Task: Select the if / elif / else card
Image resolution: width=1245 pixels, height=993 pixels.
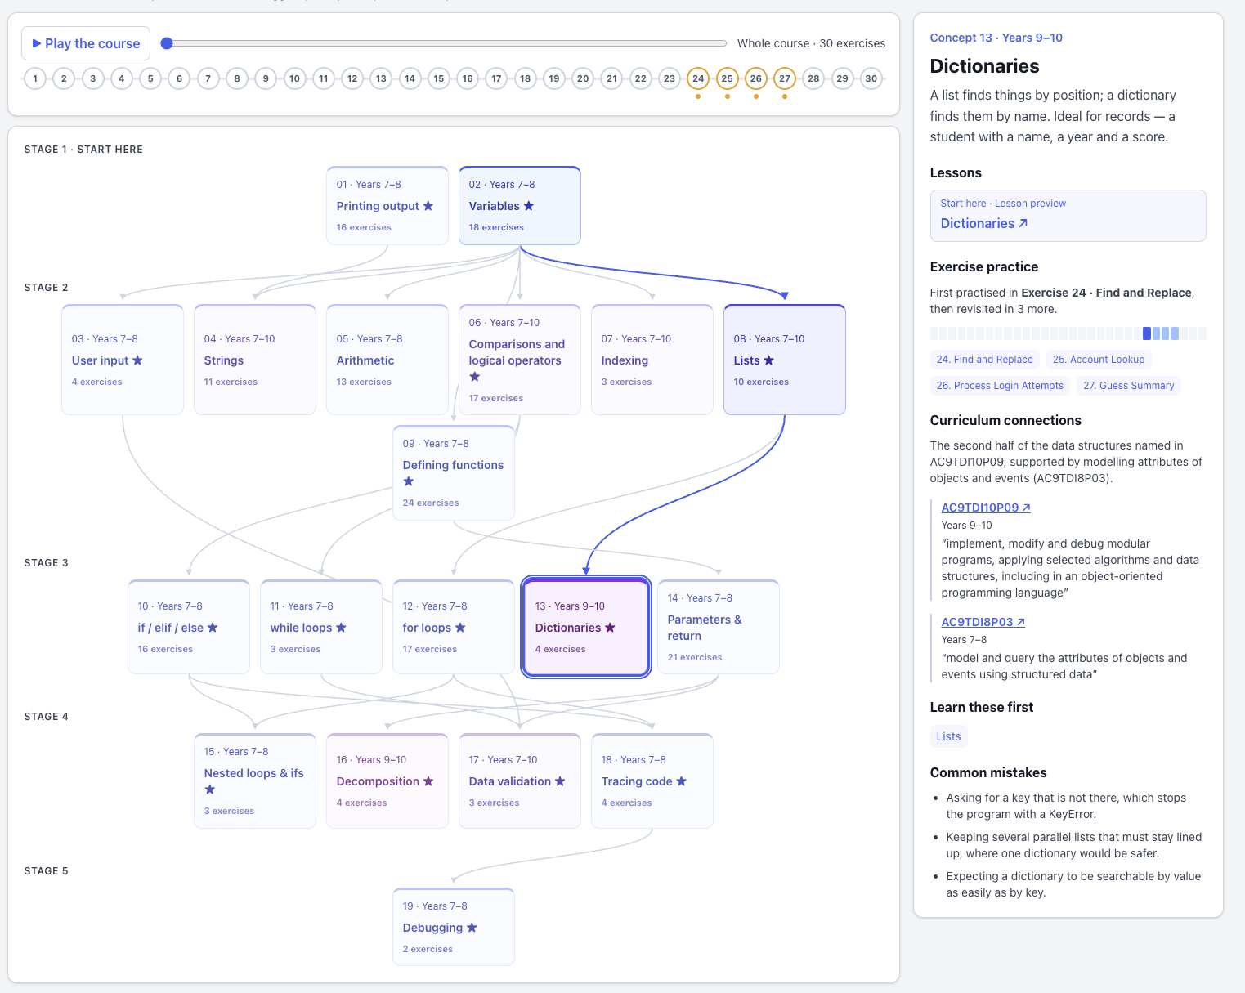Action: click(x=189, y=627)
